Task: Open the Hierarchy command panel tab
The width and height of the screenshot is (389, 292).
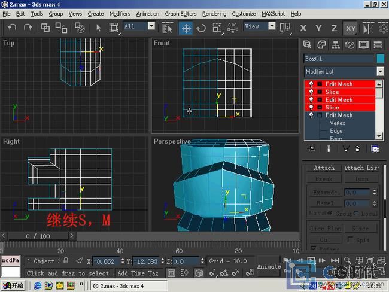Action: (335, 45)
